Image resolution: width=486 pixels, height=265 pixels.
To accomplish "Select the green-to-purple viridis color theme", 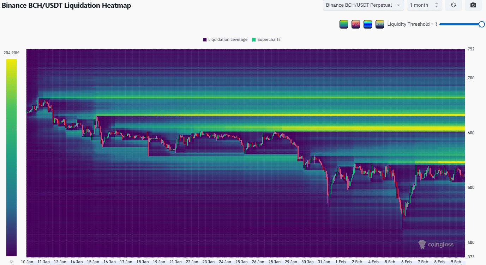I will click(344, 24).
